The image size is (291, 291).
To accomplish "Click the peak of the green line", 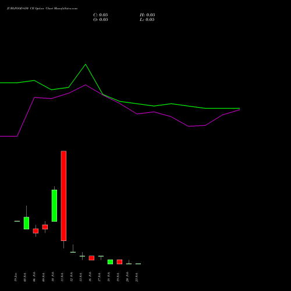I will [x=86, y=64].
